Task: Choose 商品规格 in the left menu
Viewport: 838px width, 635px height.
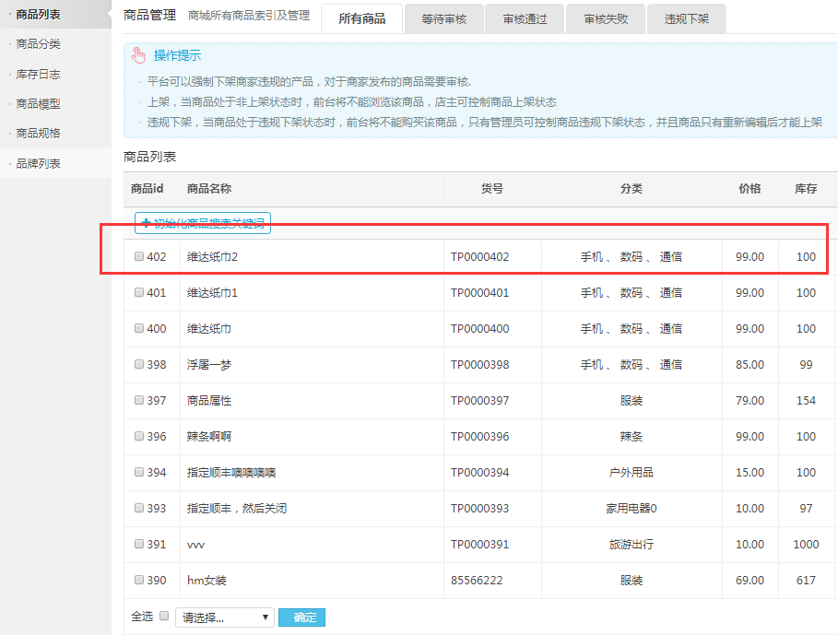Action: (x=39, y=134)
